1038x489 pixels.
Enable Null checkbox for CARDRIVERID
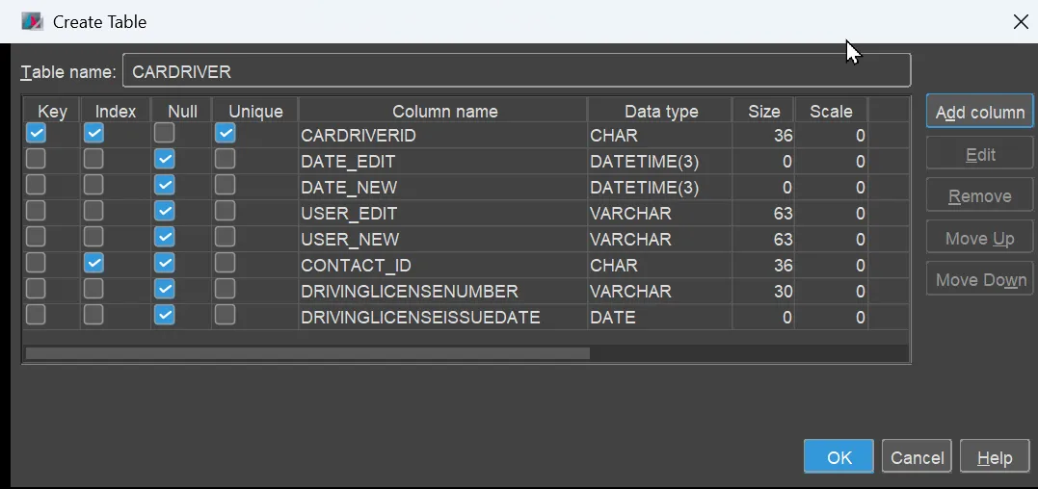(x=164, y=134)
